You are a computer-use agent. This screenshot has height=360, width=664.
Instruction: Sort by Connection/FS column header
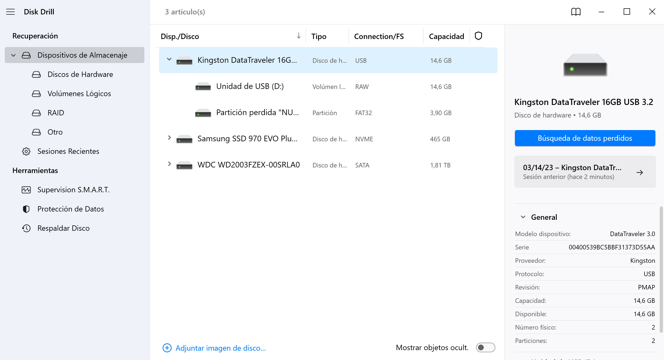(x=379, y=37)
